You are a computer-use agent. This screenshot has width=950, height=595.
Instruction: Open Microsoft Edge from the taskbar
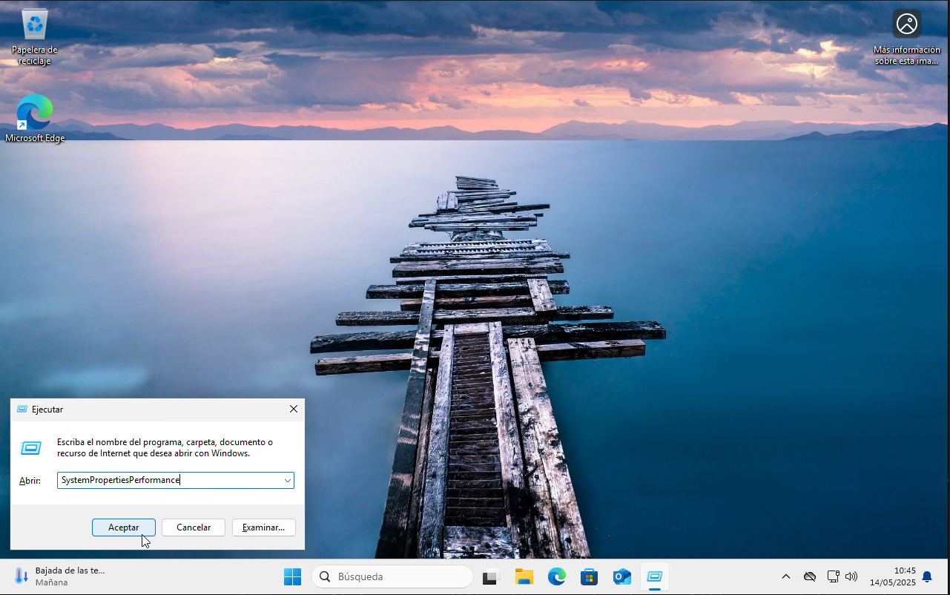[x=557, y=576]
